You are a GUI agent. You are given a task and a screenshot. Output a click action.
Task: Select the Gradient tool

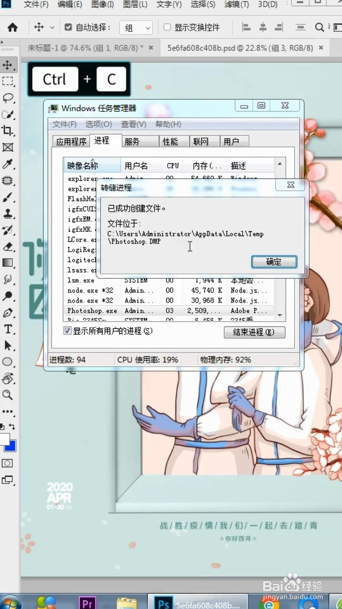pos(8,263)
